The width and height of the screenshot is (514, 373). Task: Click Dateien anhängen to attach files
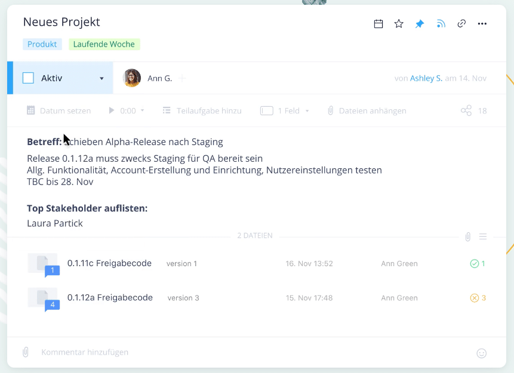click(367, 110)
